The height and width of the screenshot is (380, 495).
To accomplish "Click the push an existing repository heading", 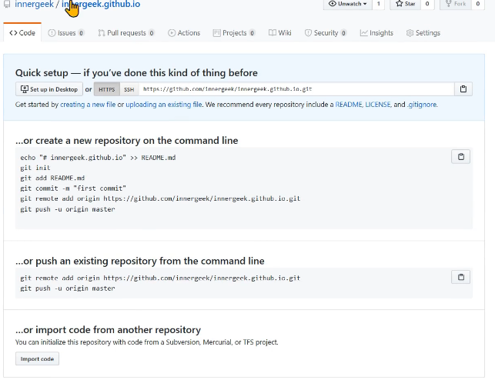I will (140, 261).
